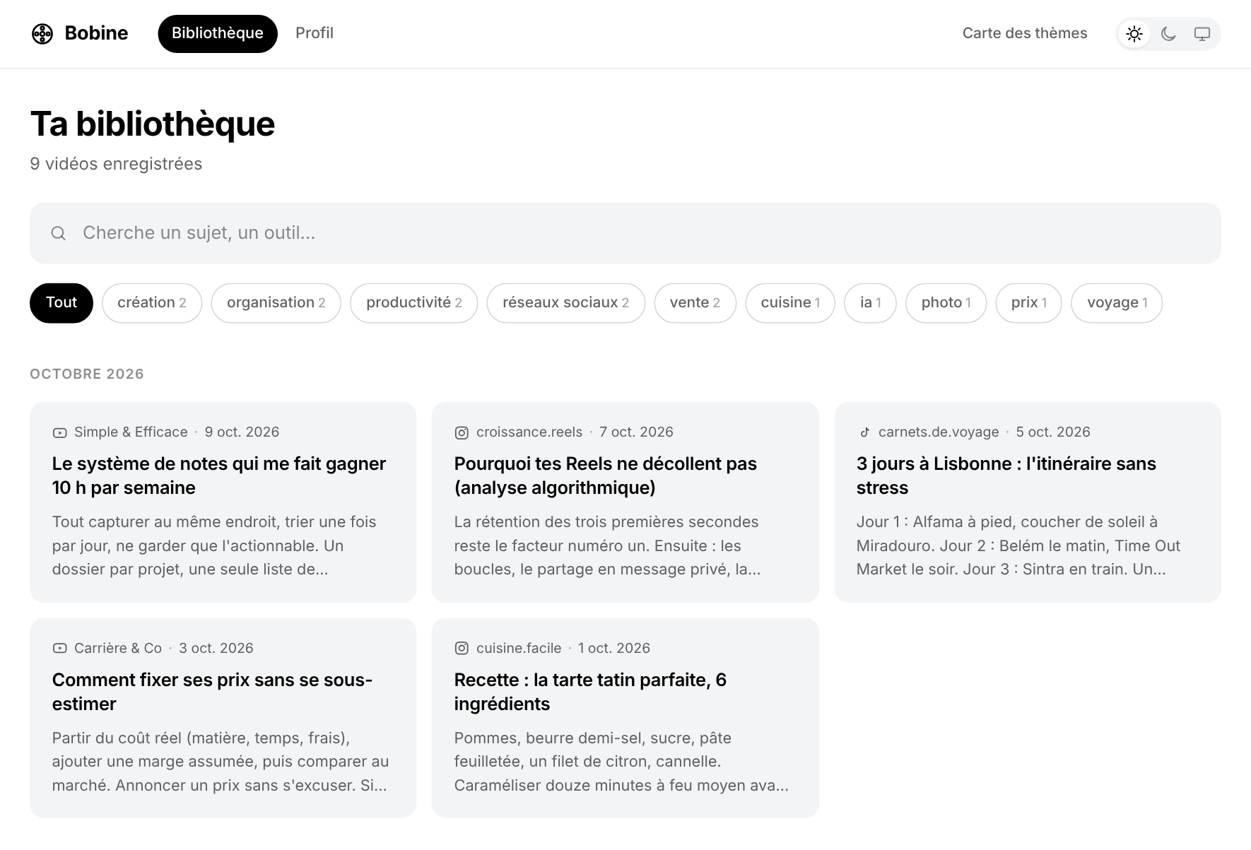
Task: Filter by cuisine tag
Action: tap(790, 303)
